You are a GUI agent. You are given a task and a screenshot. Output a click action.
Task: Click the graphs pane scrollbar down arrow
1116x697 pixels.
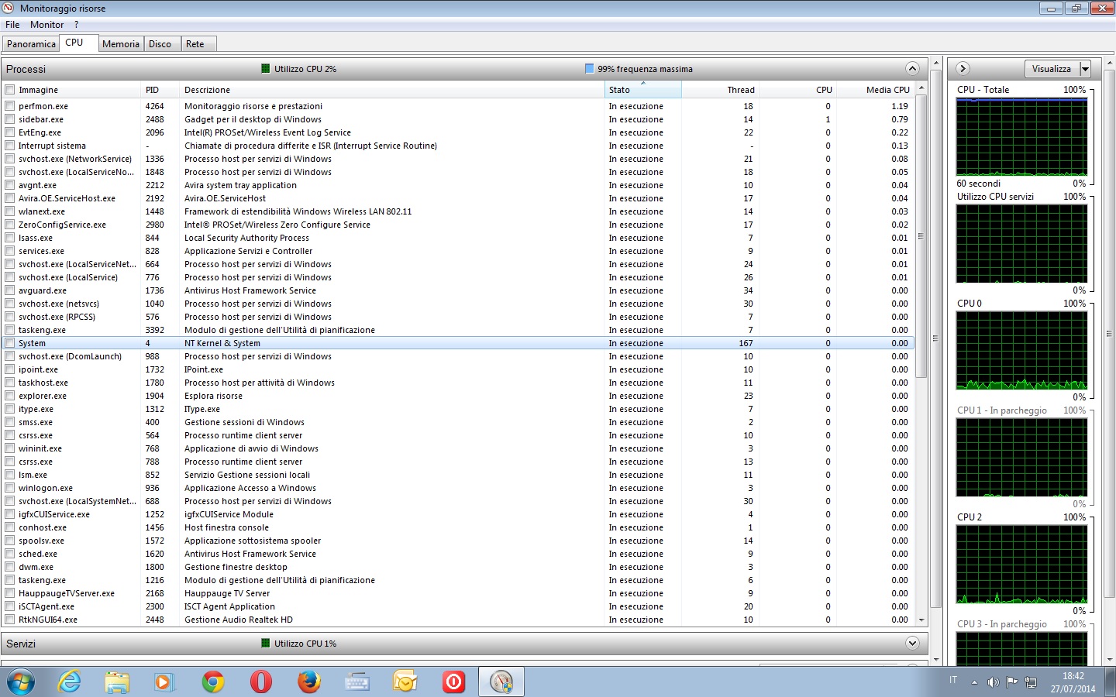[x=1109, y=659]
